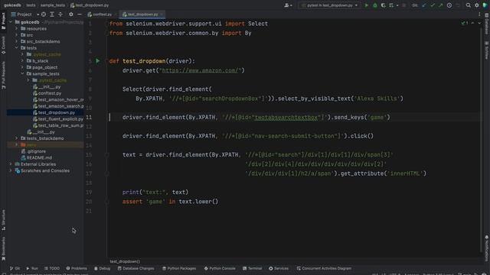Expand the b_stack folder

click(22, 61)
